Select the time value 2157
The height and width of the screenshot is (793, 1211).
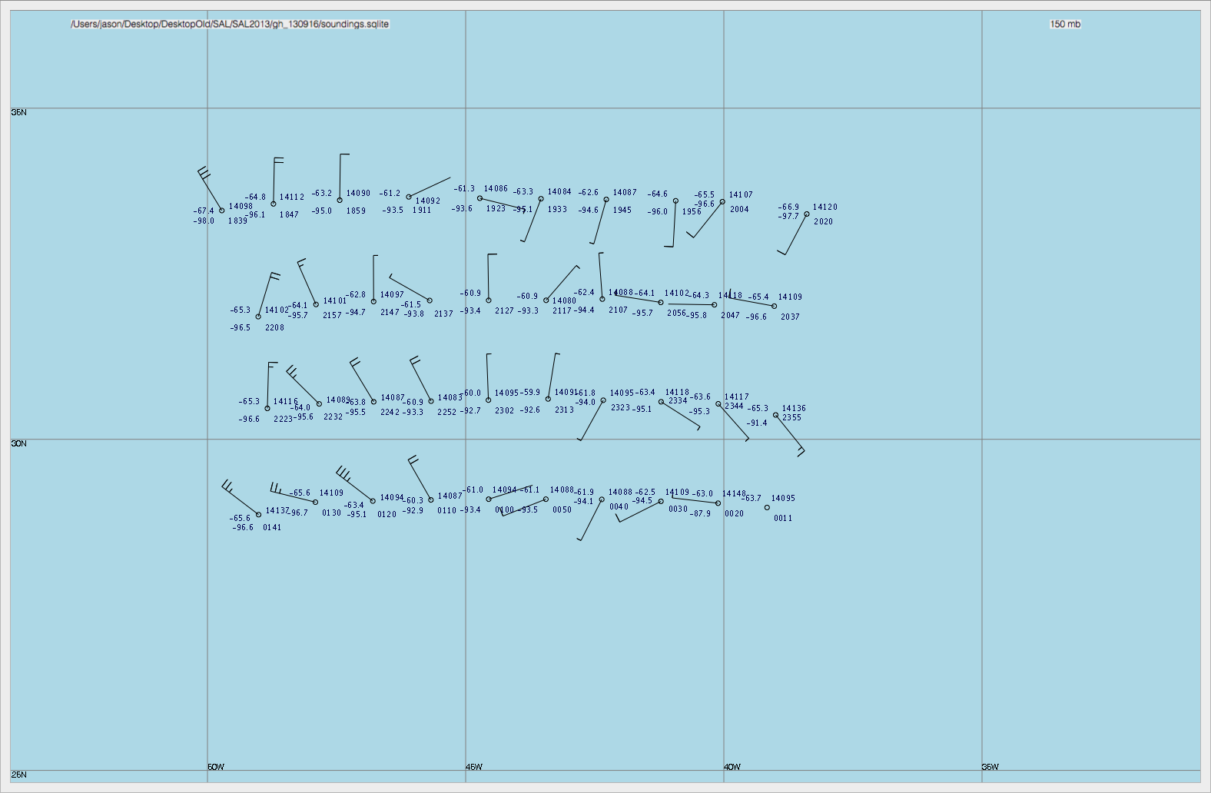[x=332, y=316]
